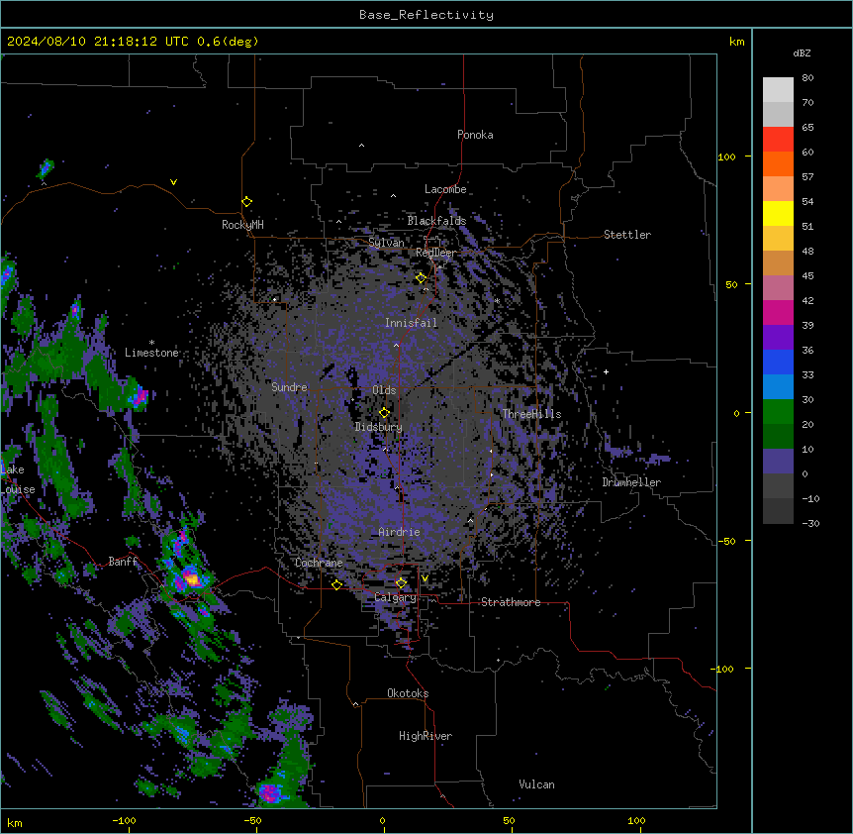Select the asterisk marker above Limestone label
Screen dimensions: 853x834
[151, 343]
